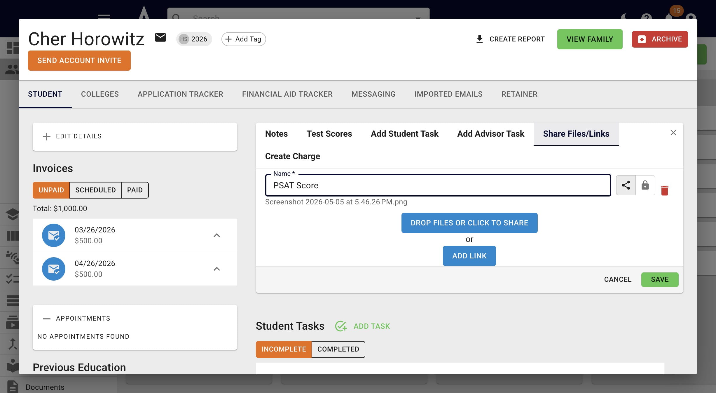Archive this student
716x393 pixels.
pos(660,39)
